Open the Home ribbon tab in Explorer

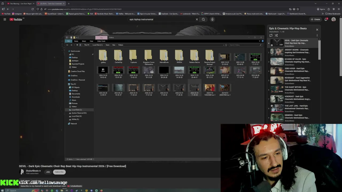pyautogui.click(x=76, y=41)
